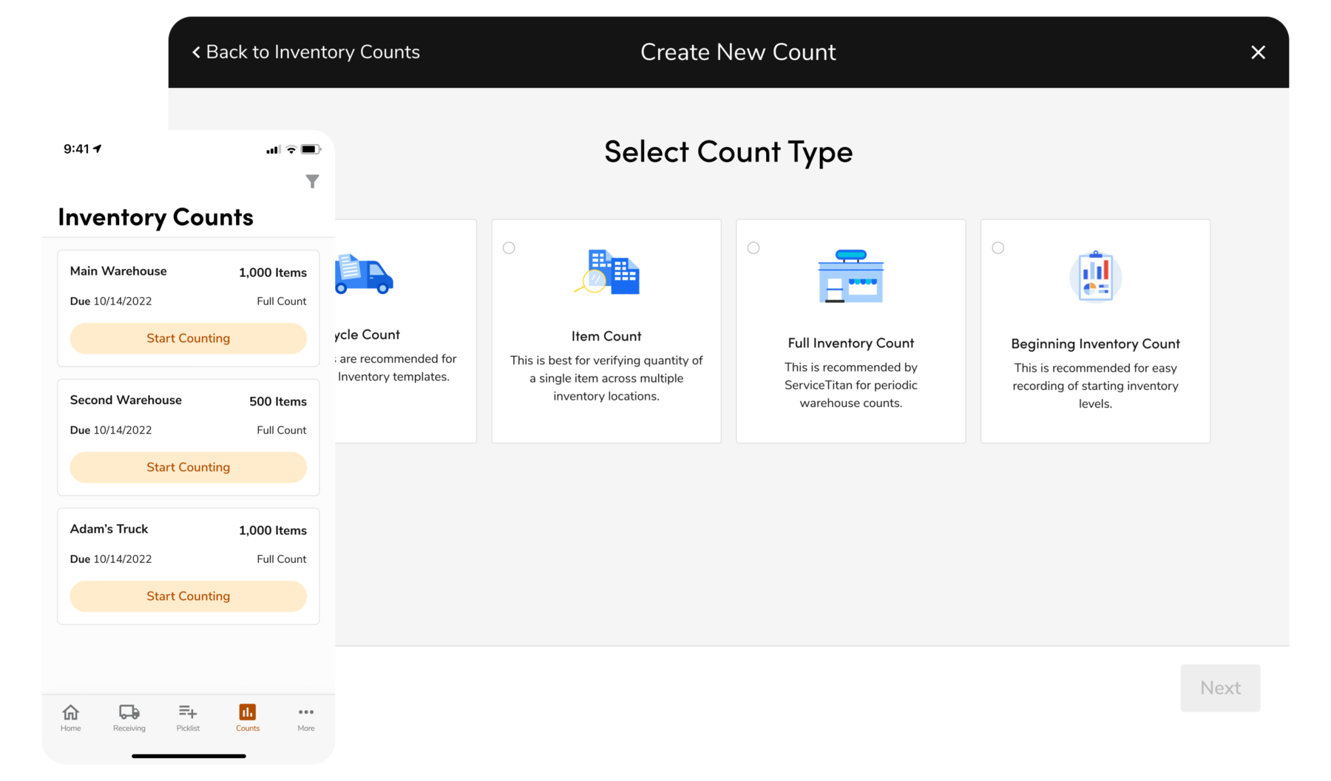Viewport: 1331px width, 781px height.
Task: Select the Full Inventory Count card
Action: click(850, 330)
